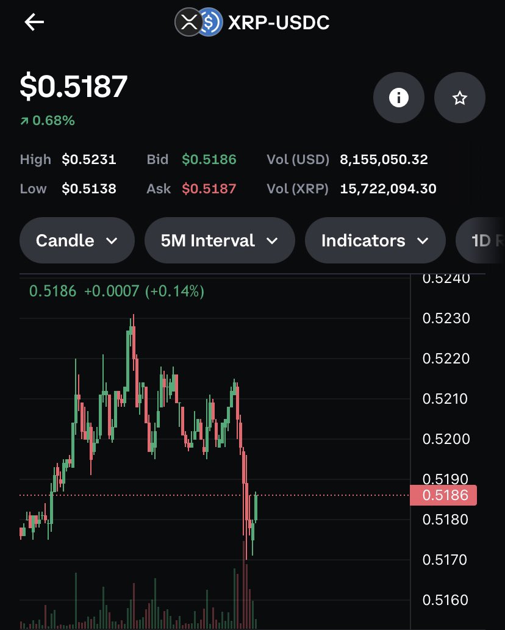Tap the Vol (USD) value 8,155,050.32
Viewport: 505px width, 630px height.
(384, 160)
